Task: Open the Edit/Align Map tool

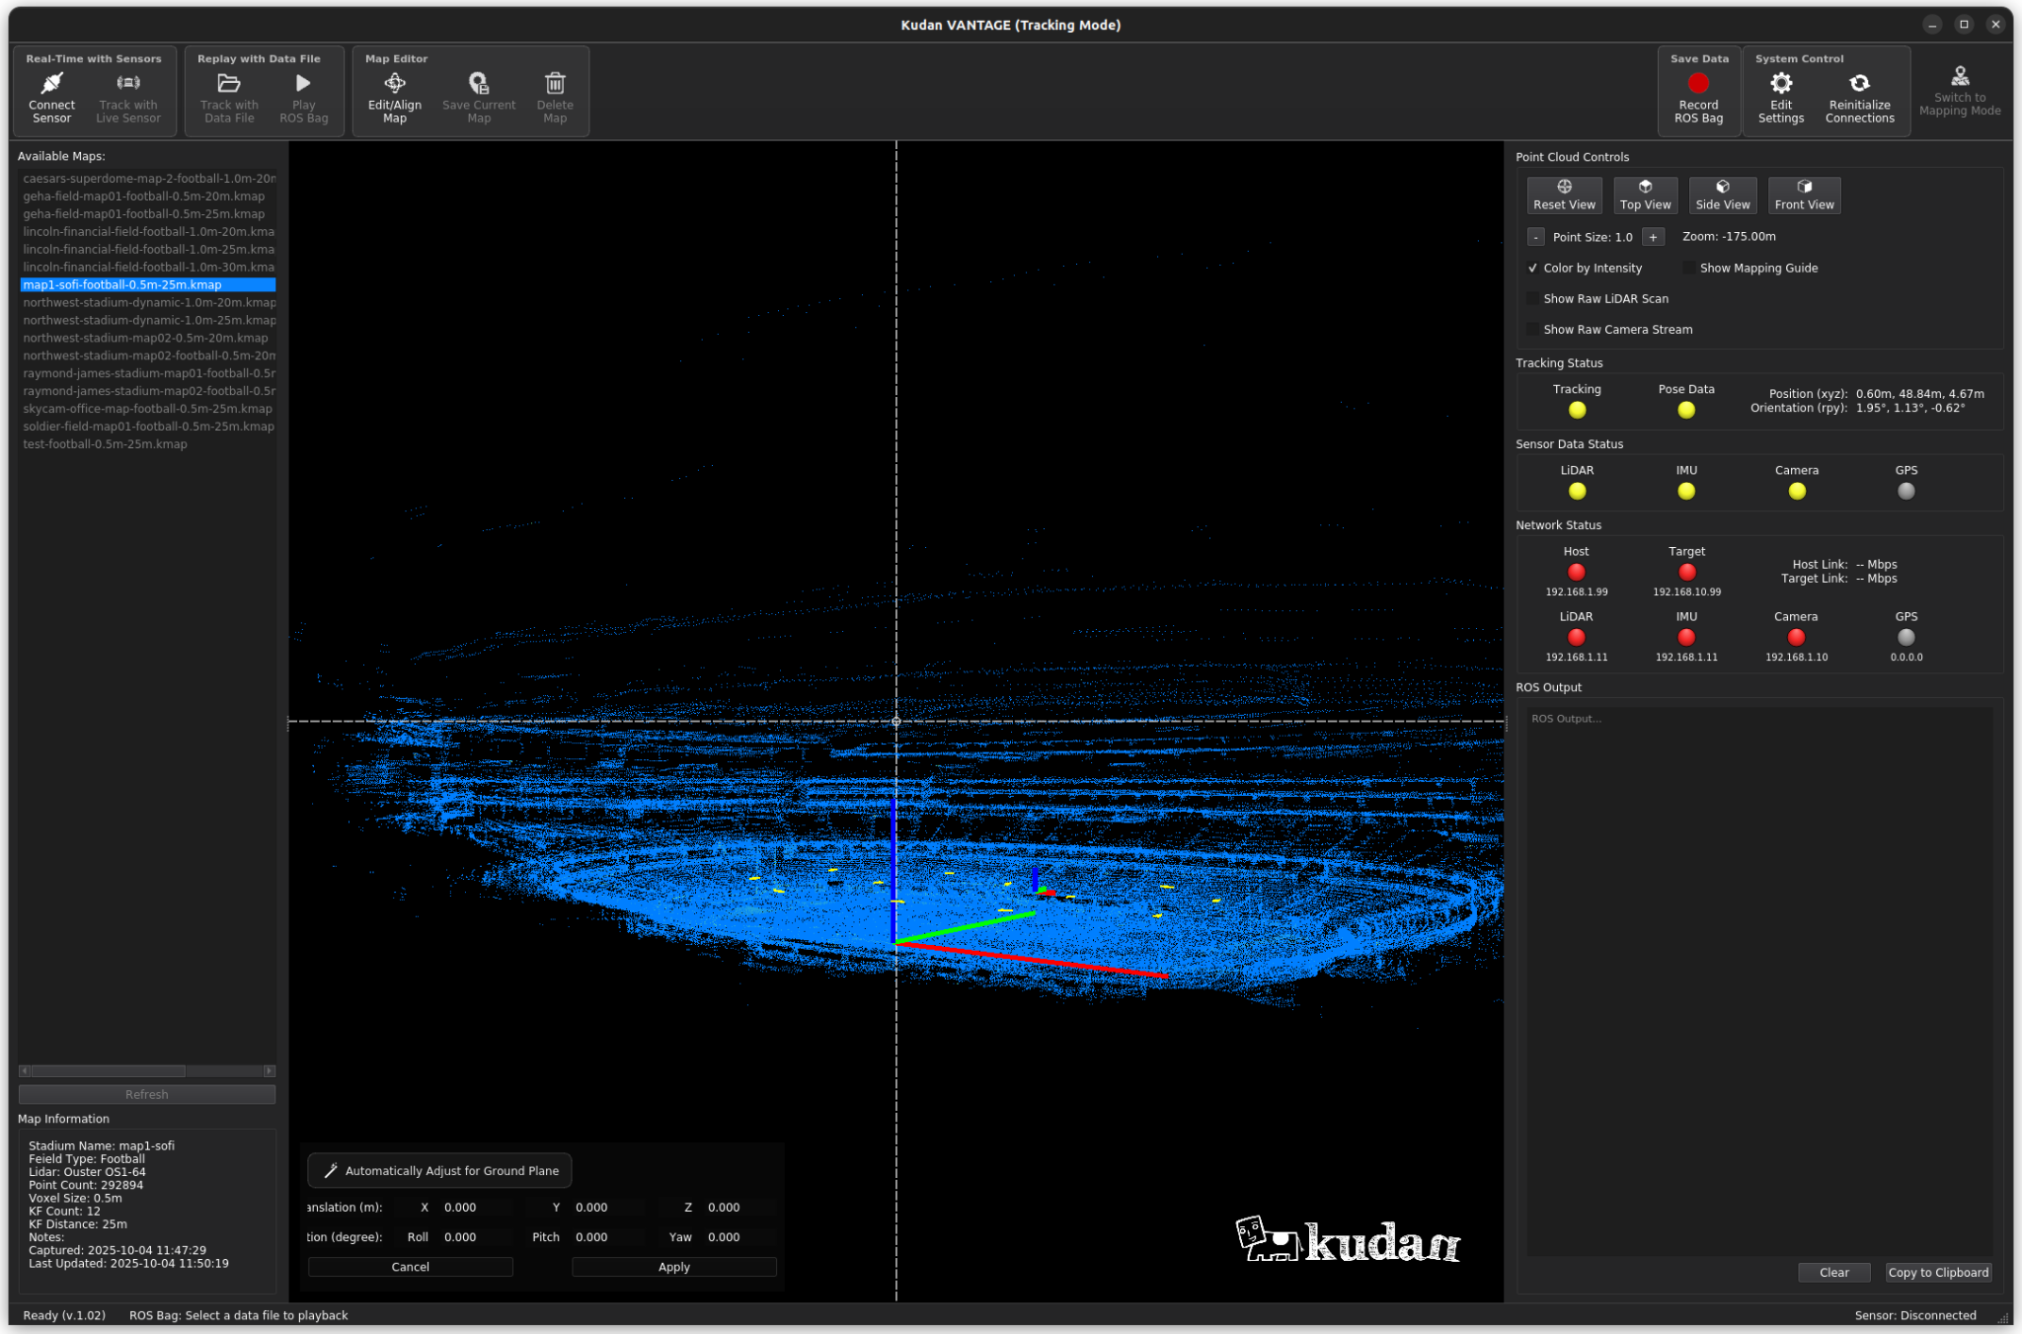Action: (395, 84)
